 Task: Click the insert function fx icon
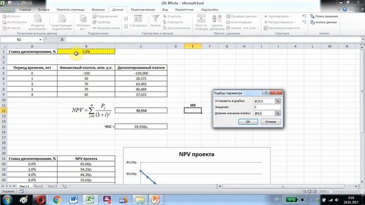[x=62, y=39]
